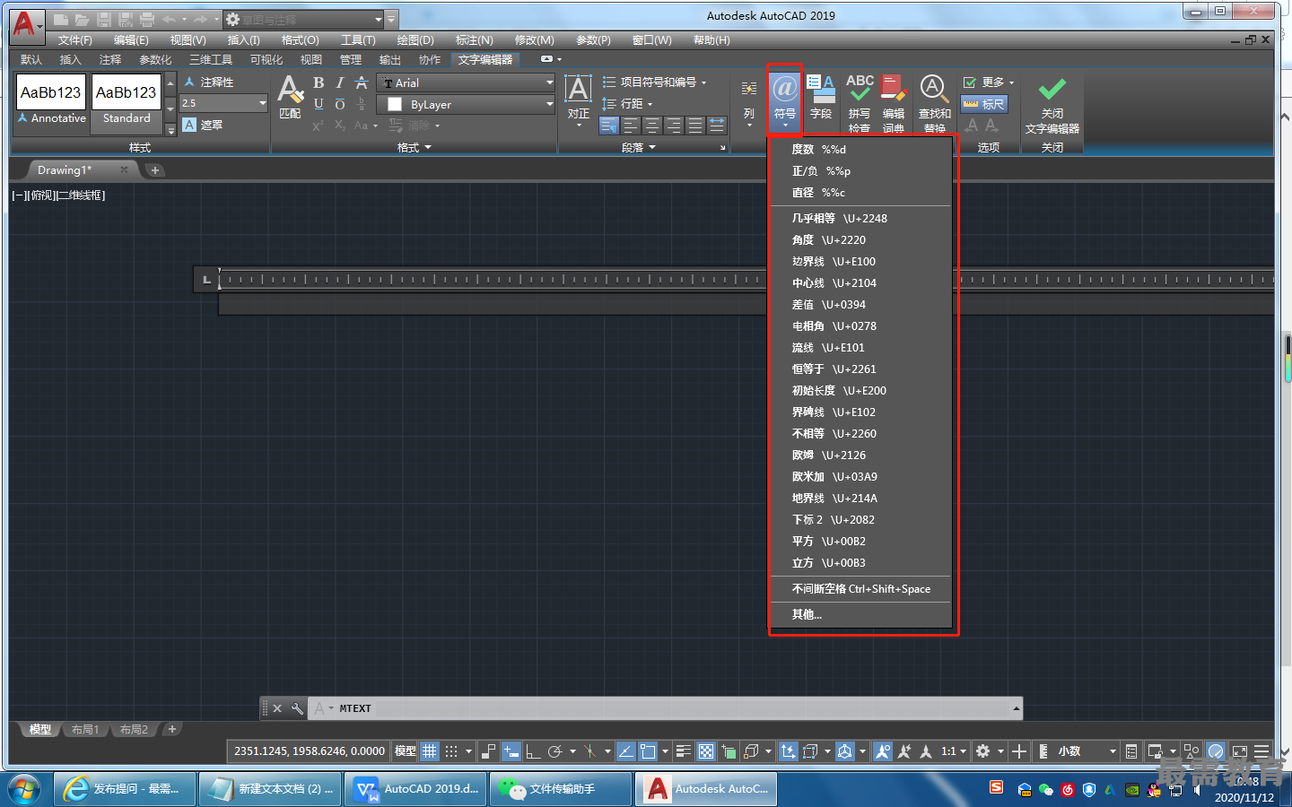
Task: Open the Arial font dropdown
Action: [x=550, y=82]
